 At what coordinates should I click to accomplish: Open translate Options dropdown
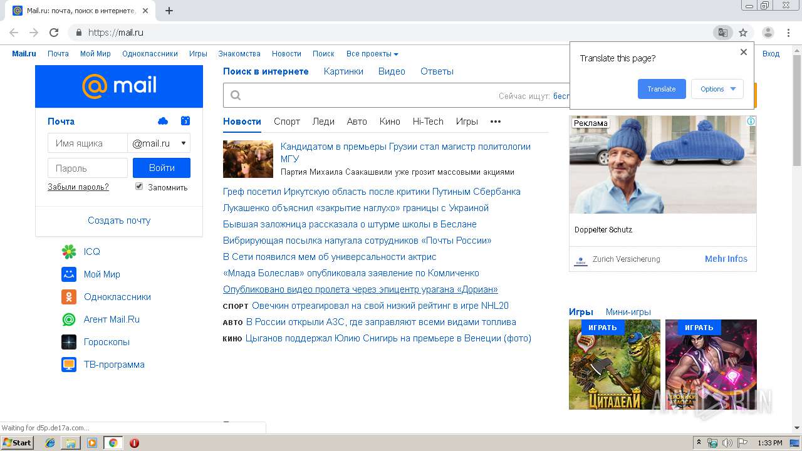tap(717, 89)
